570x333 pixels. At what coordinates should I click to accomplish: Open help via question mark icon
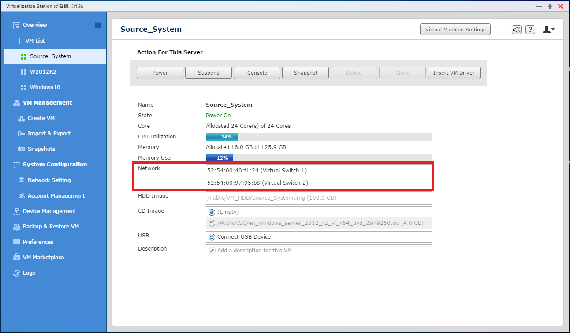(x=530, y=30)
